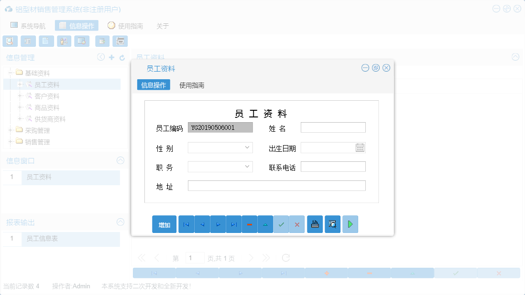Go to previous record with arrow icon
The height and width of the screenshot is (295, 525).
(202, 224)
